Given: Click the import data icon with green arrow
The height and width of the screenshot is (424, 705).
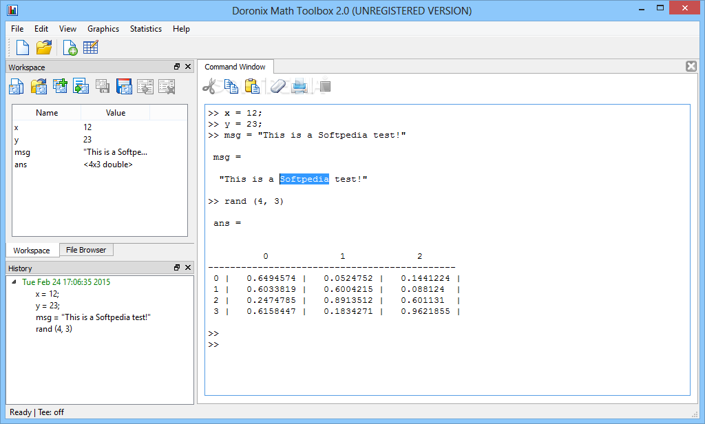Looking at the screenshot, I should [81, 86].
